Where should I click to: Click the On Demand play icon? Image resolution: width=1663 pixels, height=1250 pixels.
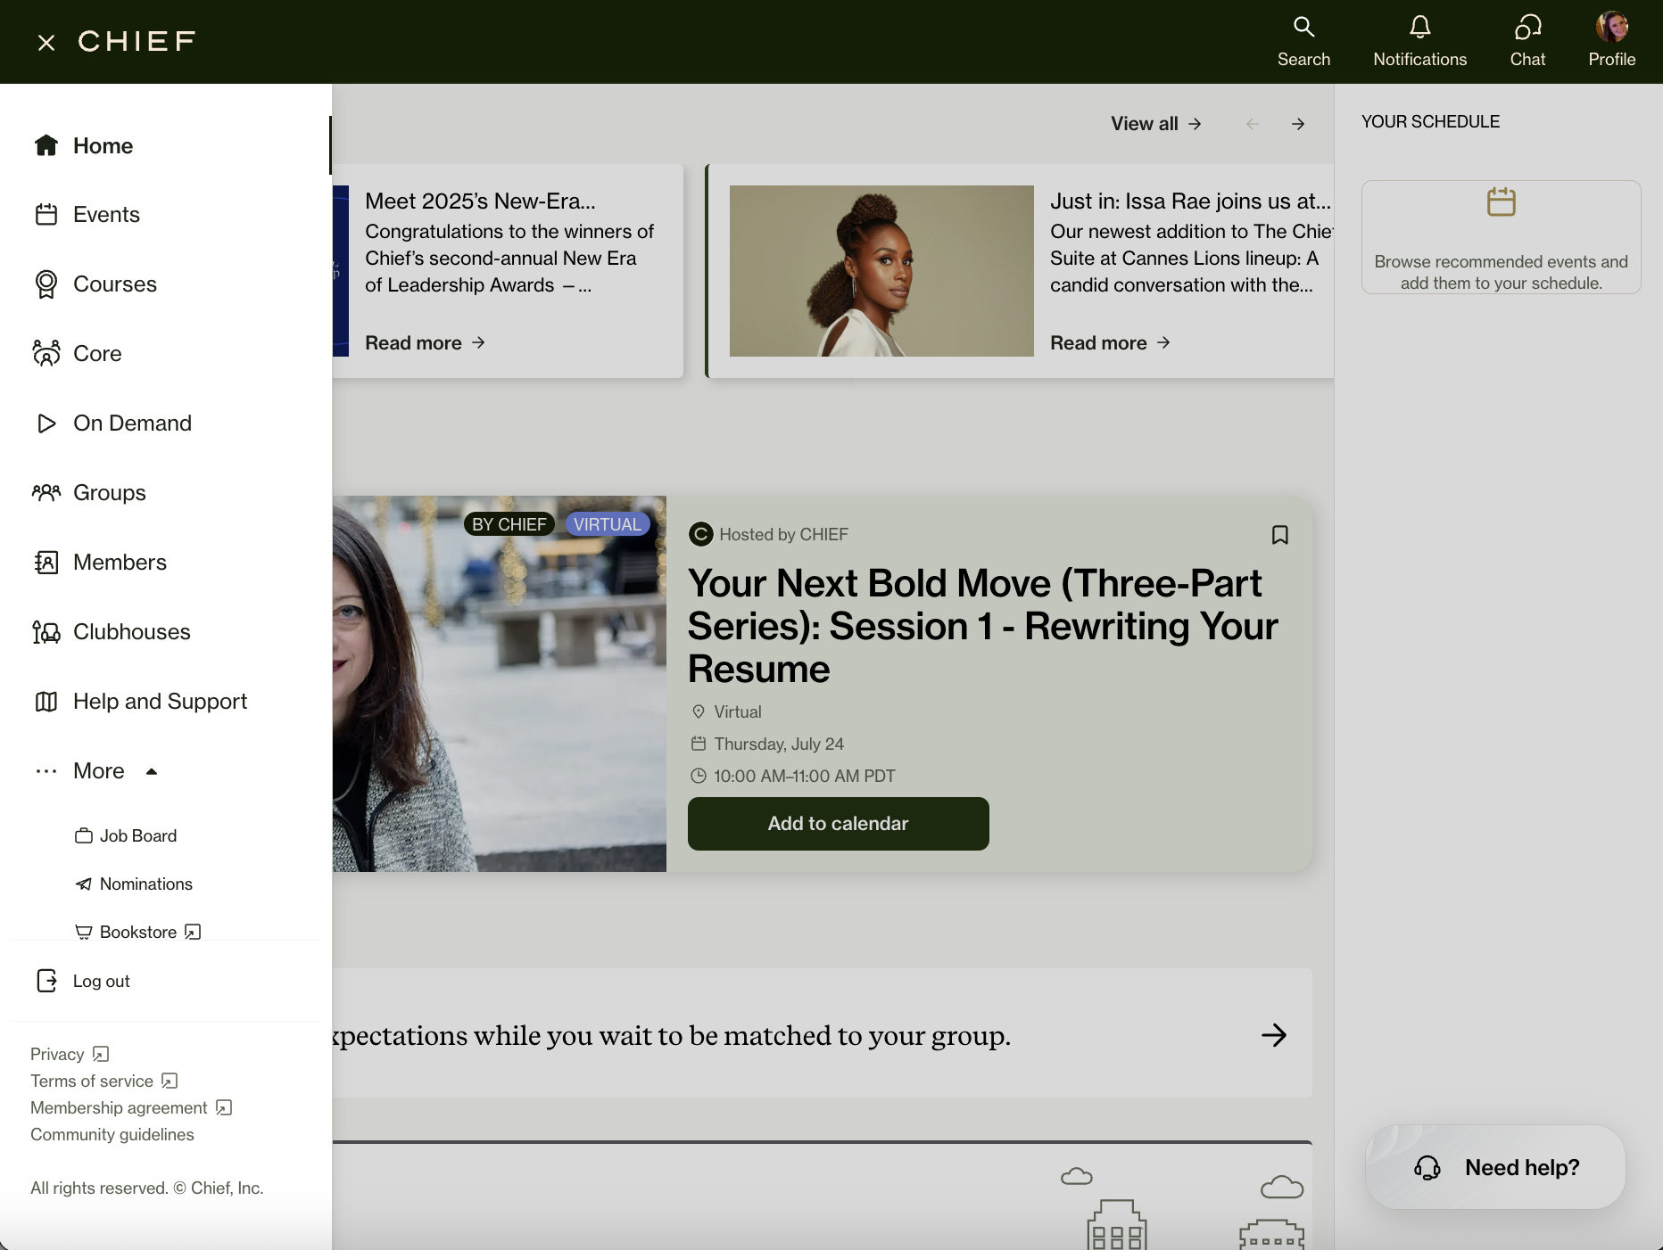pos(46,424)
